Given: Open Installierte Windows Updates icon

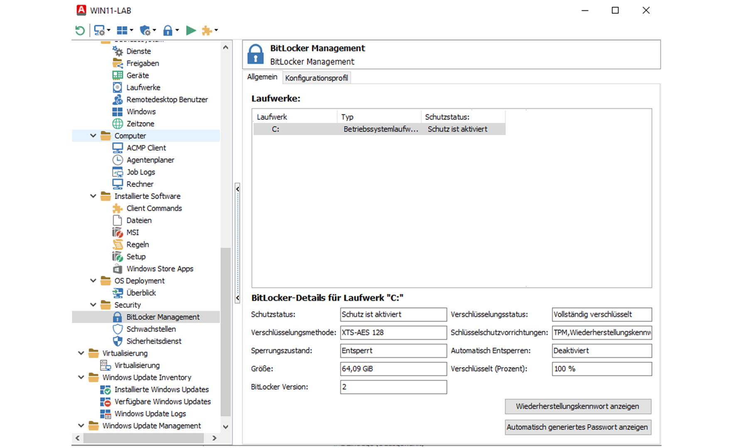Looking at the screenshot, I should coord(106,390).
